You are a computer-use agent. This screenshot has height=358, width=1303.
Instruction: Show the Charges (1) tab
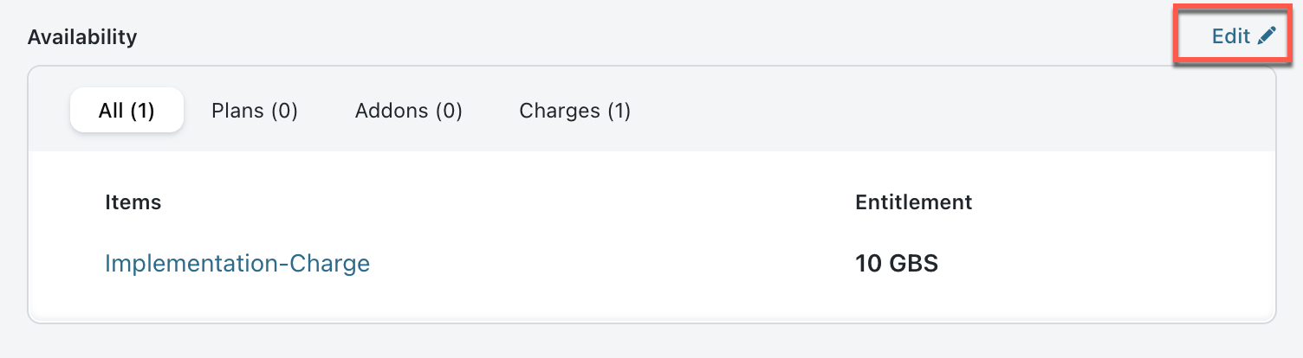(x=574, y=111)
